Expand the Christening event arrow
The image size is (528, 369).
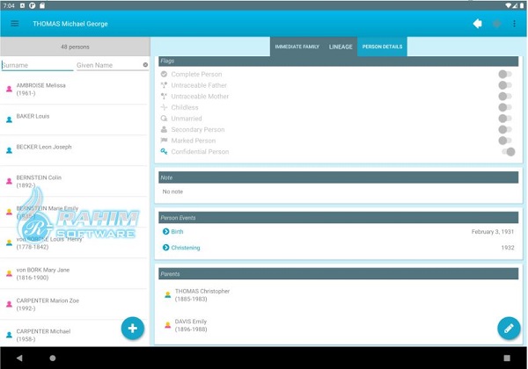[x=165, y=248]
